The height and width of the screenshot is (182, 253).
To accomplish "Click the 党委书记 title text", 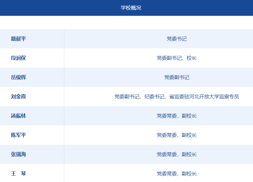I will coord(177,39).
